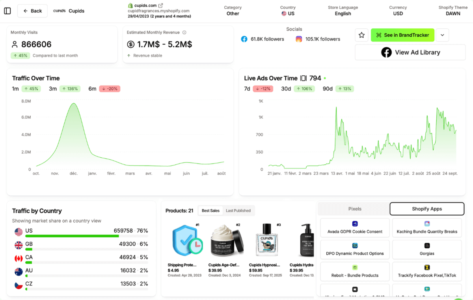Click the Rebolt app icon
This screenshot has height=300, width=473.
tap(355, 267)
